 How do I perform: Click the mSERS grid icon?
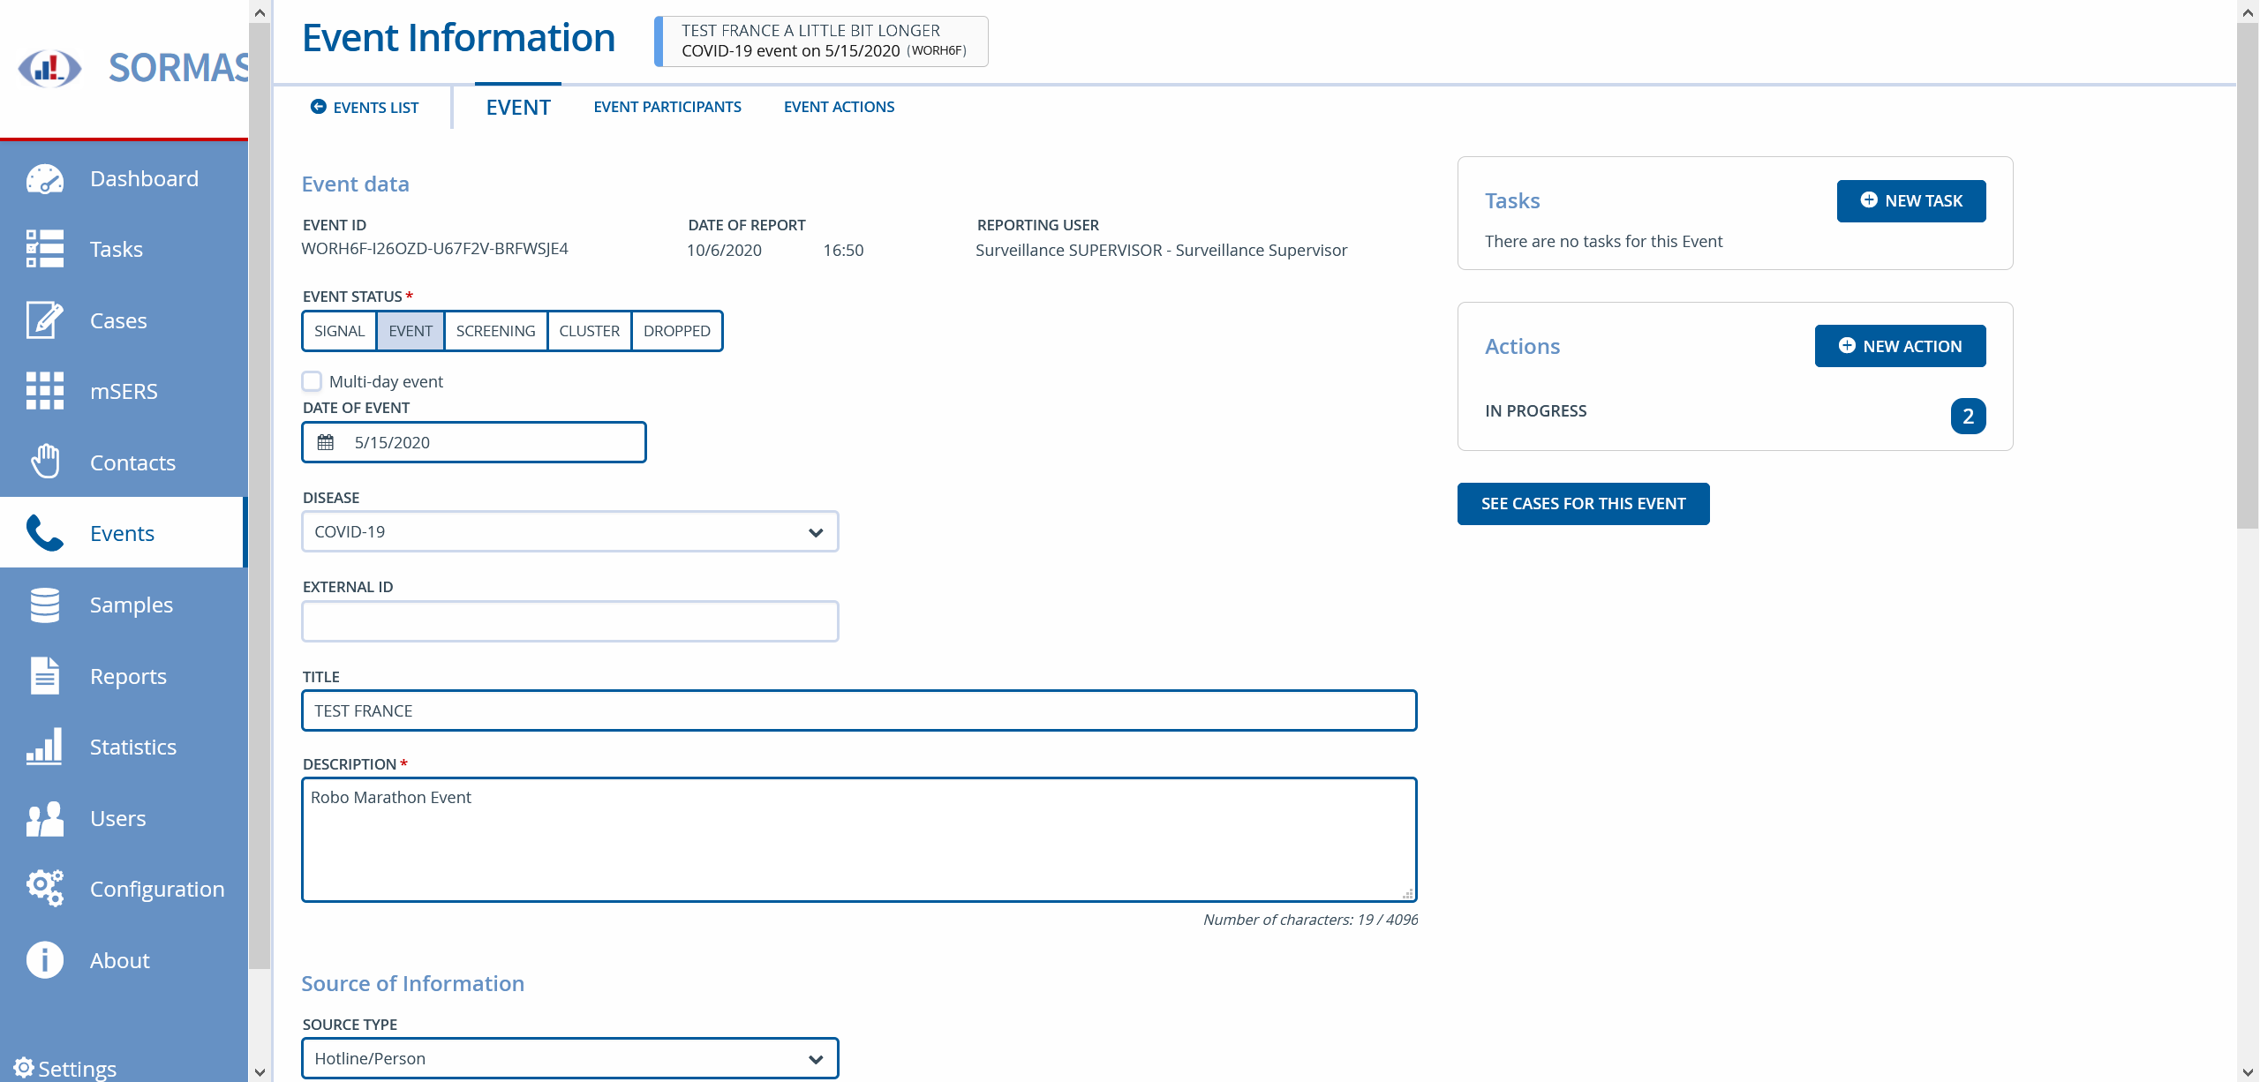click(x=44, y=391)
